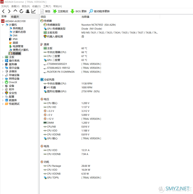Select the CPU 二极管 temperature row
Image resolution: width=193 pixels, height=194 pixels.
click(65, 56)
